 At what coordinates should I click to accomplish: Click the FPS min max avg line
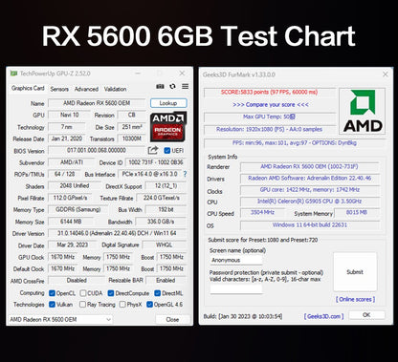[x=295, y=143]
